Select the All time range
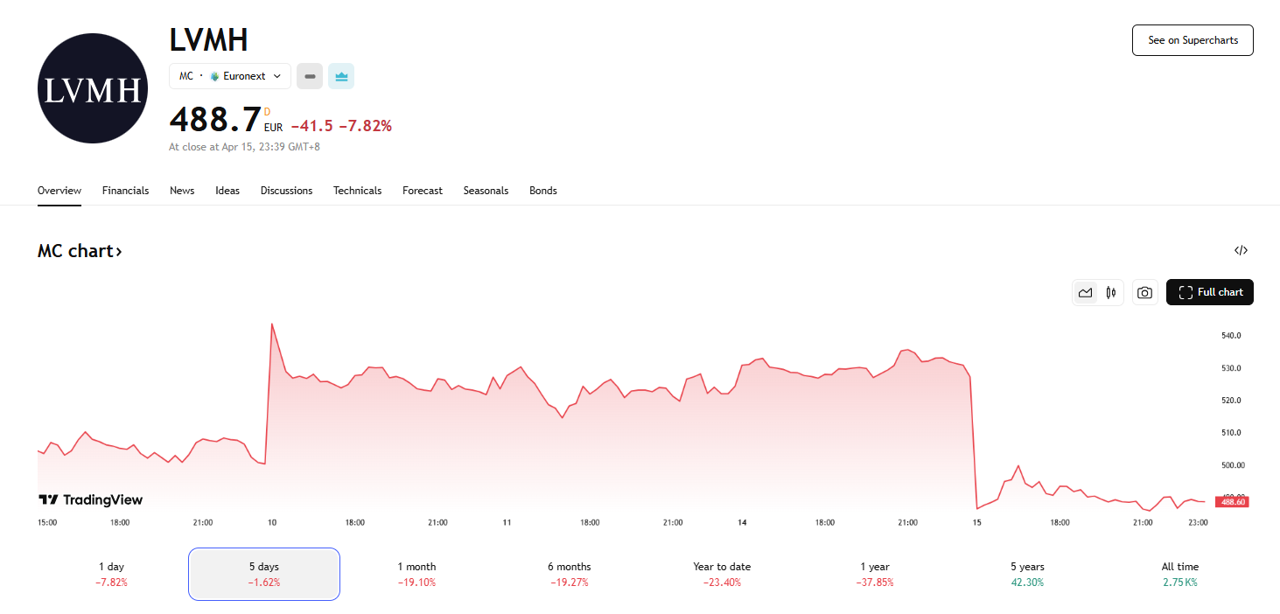The image size is (1280, 614). tap(1179, 574)
